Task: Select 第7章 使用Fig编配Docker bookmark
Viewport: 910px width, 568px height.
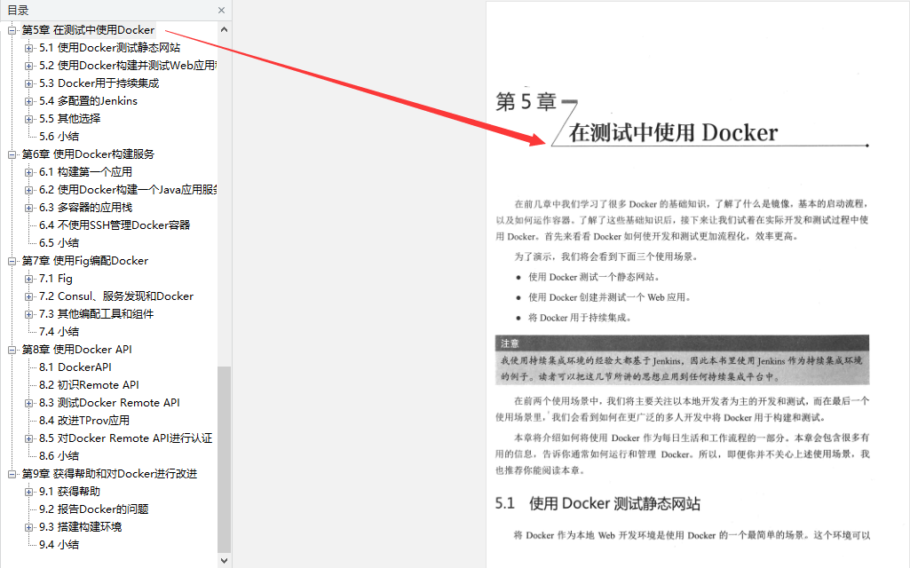Action: tap(84, 261)
